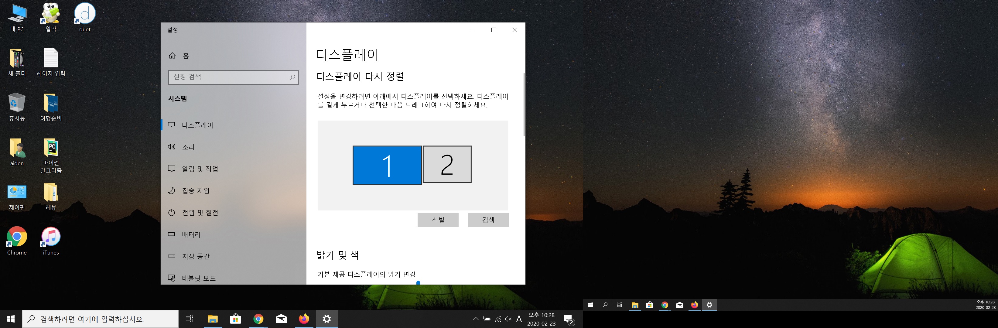Select display 2 rectangle
Viewport: 998px width, 328px height.
click(447, 164)
